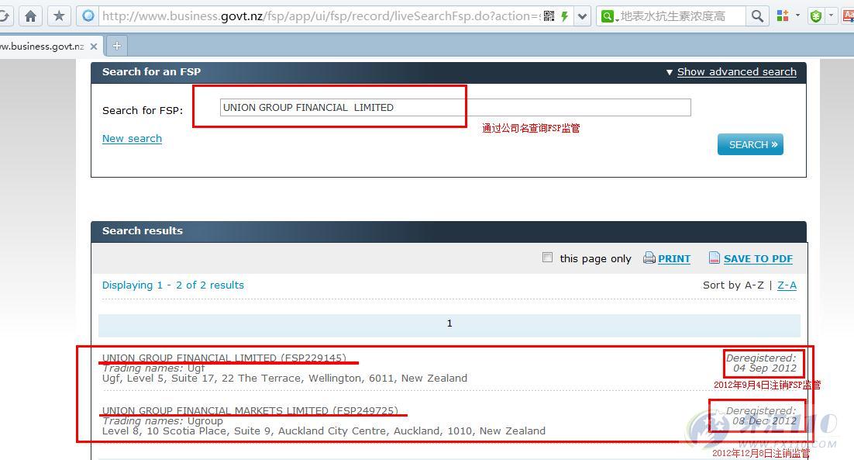This screenshot has height=460, width=854.
Task: Click the green lightning speed-mode icon
Action: 565,16
